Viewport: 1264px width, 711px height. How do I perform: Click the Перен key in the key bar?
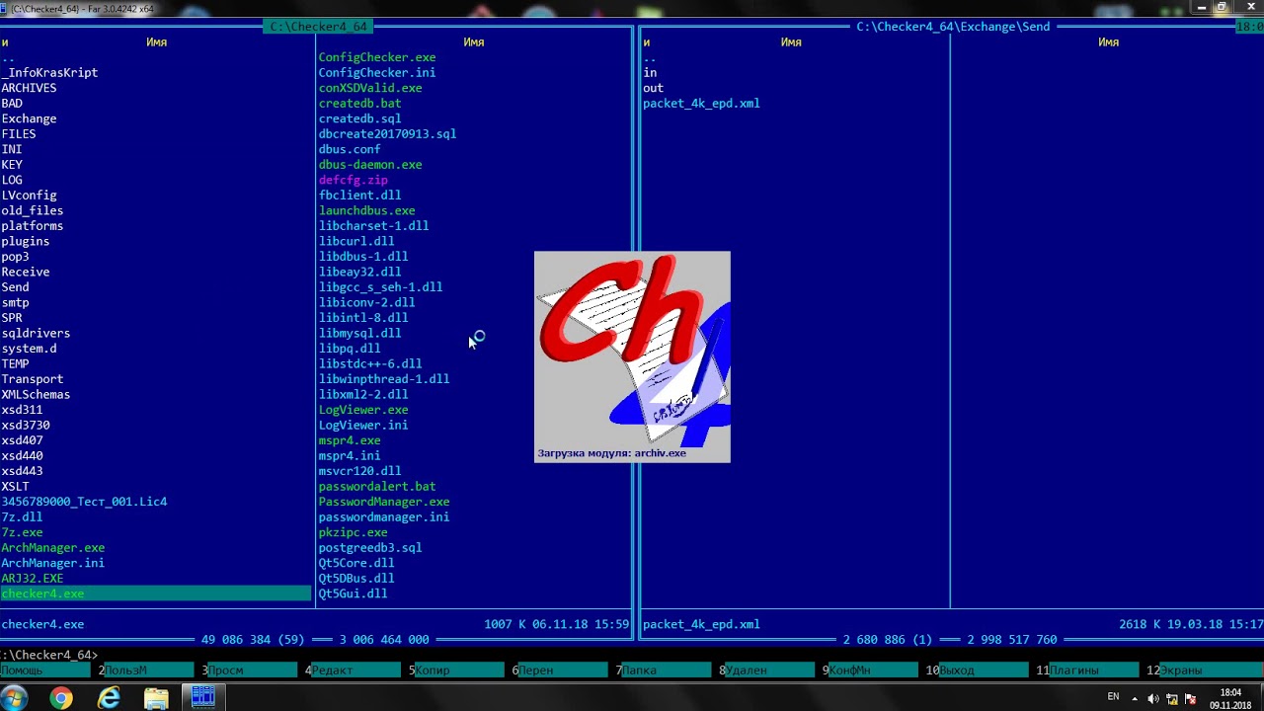point(563,670)
